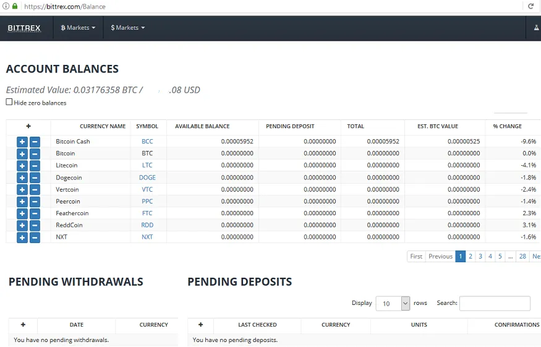Open the Display rows count dropdown

tap(393, 304)
